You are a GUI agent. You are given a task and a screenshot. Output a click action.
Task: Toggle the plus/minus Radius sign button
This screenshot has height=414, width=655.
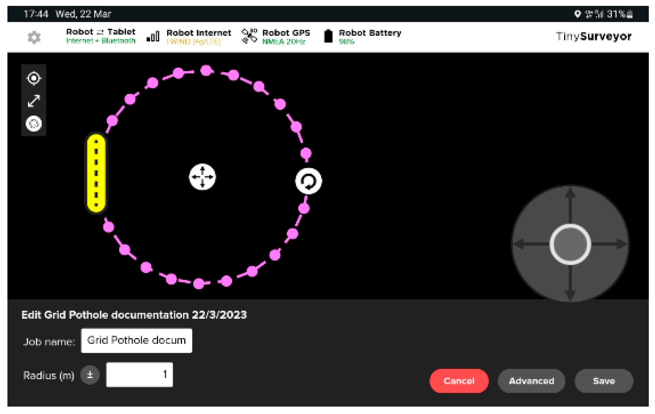(x=90, y=375)
